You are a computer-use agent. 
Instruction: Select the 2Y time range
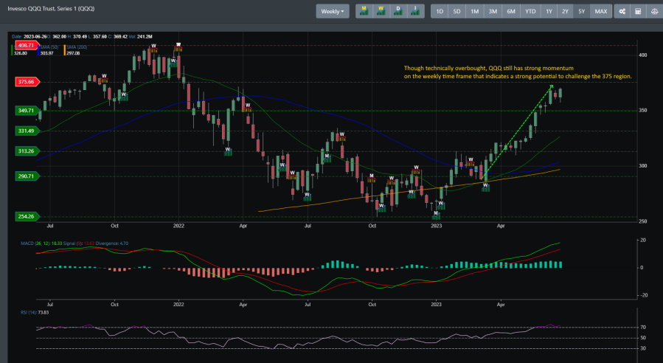pos(566,11)
